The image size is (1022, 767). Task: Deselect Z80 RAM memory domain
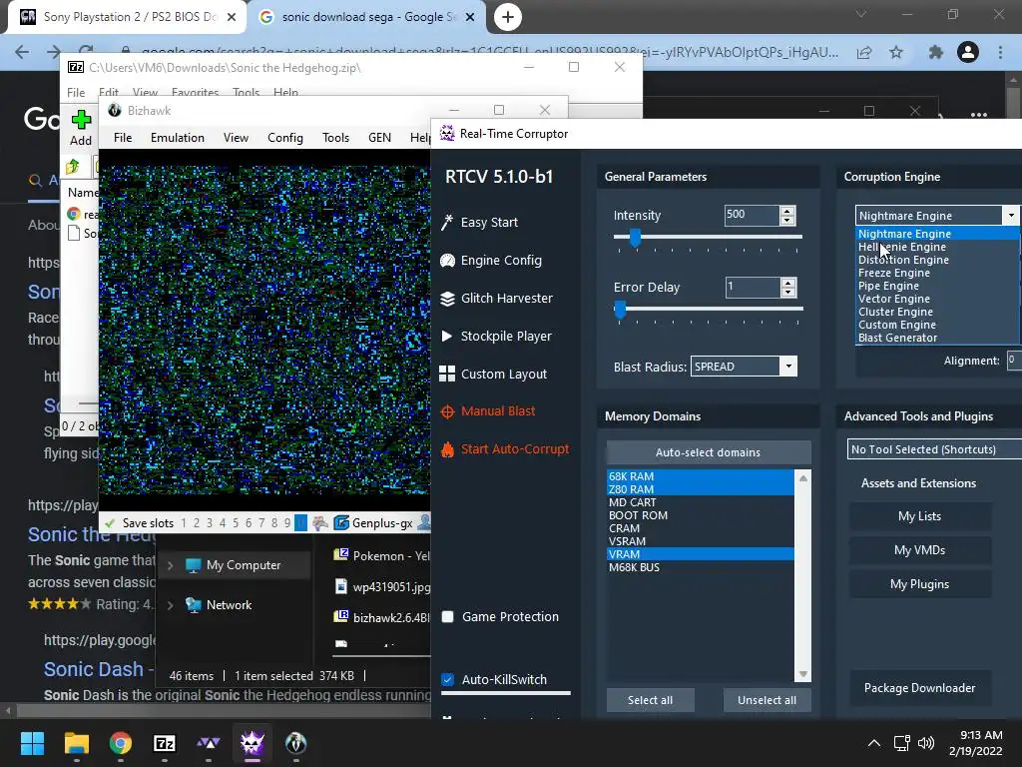coord(700,489)
